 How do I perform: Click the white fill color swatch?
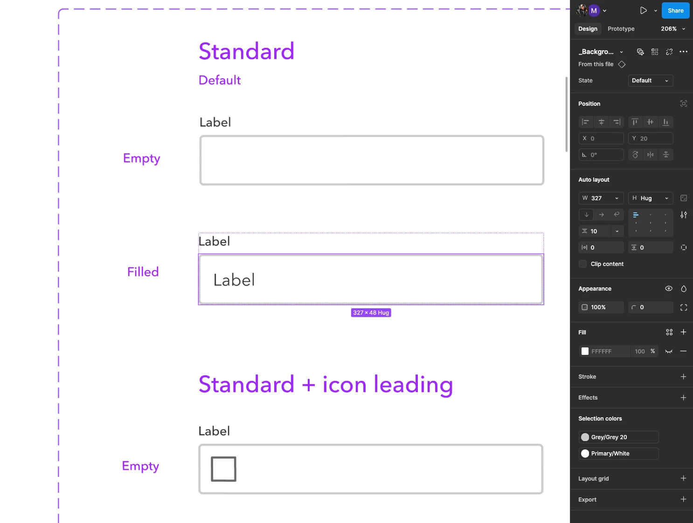585,351
